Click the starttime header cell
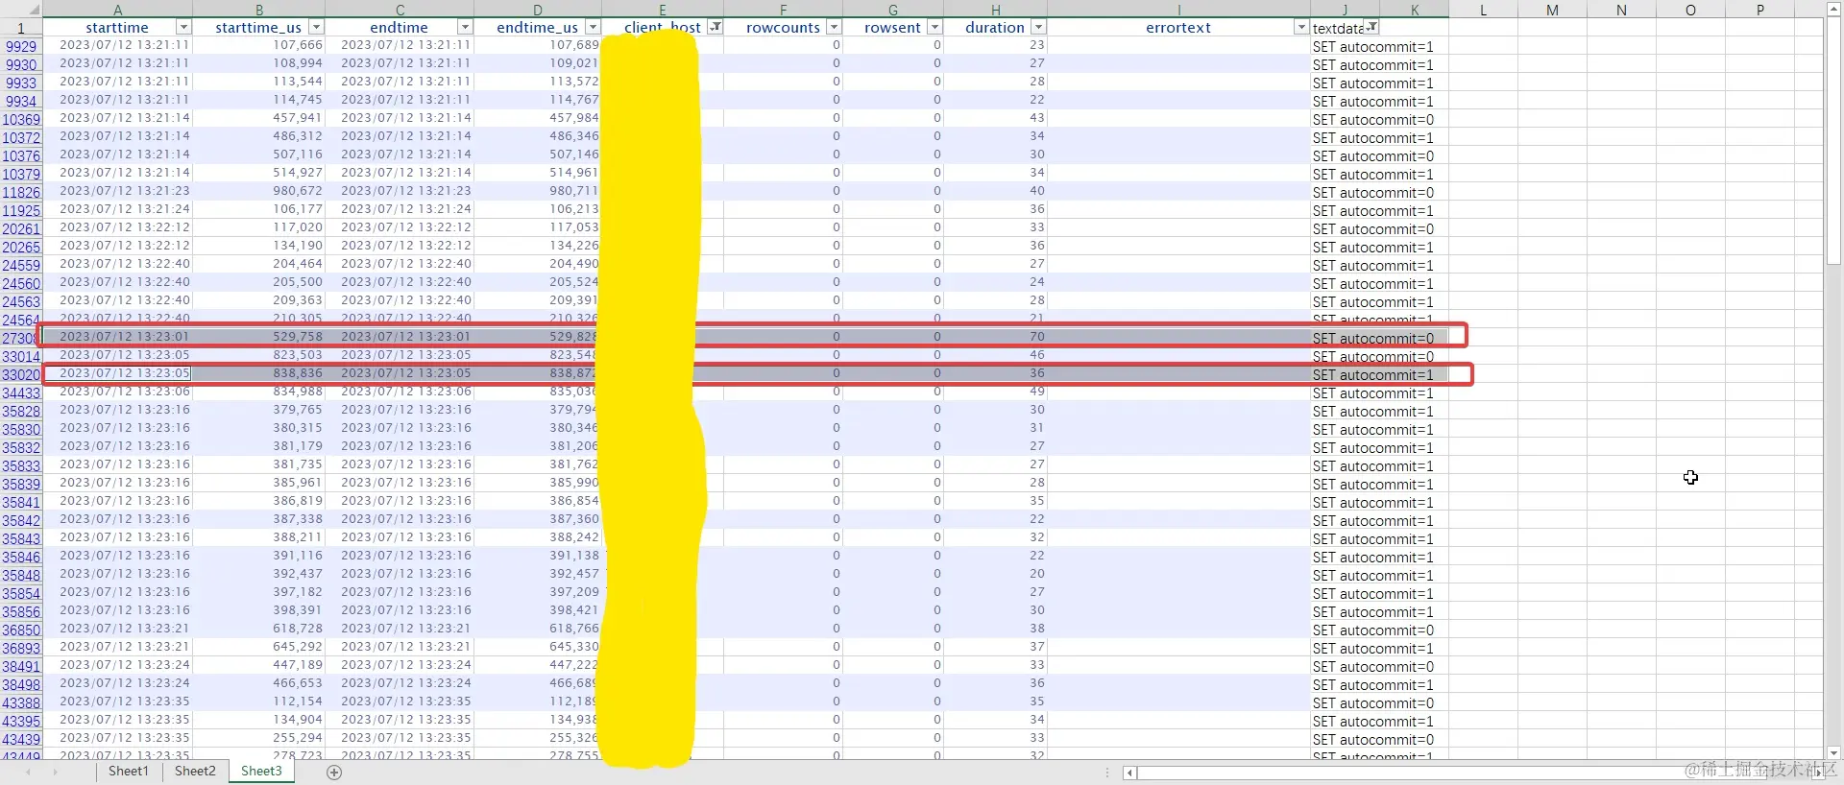 tap(117, 28)
